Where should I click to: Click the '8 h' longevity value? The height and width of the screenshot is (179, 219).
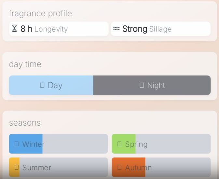(26, 29)
